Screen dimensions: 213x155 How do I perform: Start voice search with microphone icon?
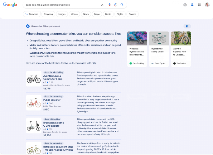pos(109,5)
